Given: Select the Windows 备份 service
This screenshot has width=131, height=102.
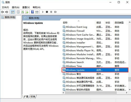Looking at the screenshot, I should (x=95, y=74).
